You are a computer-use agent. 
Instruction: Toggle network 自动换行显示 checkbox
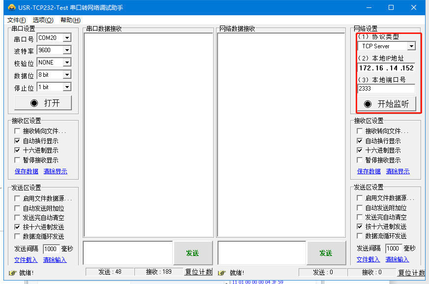tap(360, 141)
